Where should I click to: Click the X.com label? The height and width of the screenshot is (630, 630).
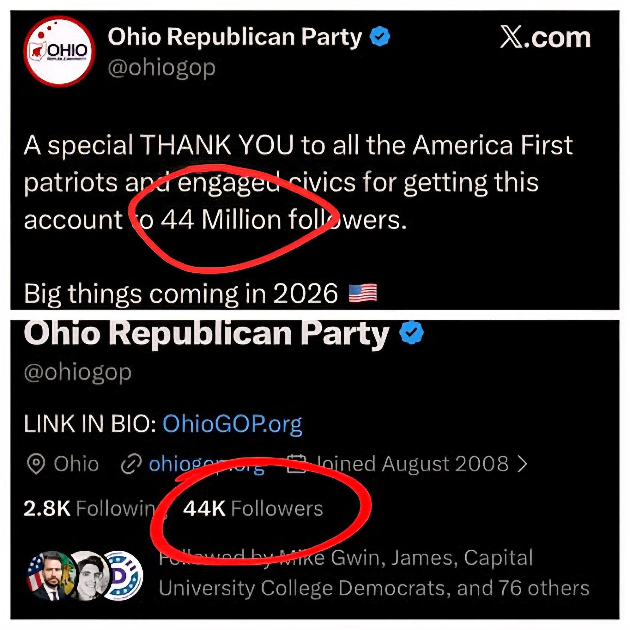[x=545, y=38]
